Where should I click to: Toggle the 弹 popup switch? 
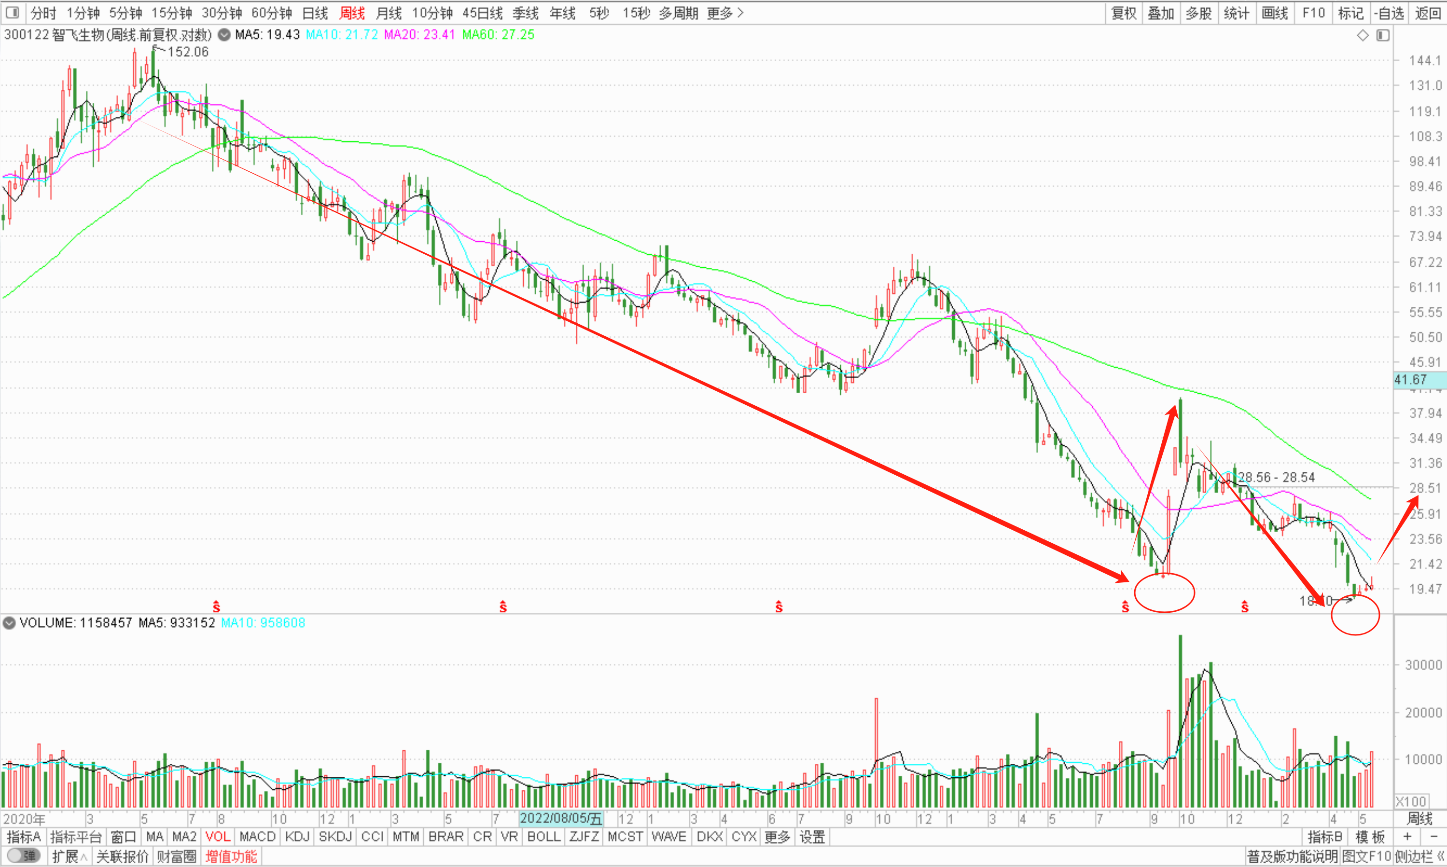coord(23,856)
